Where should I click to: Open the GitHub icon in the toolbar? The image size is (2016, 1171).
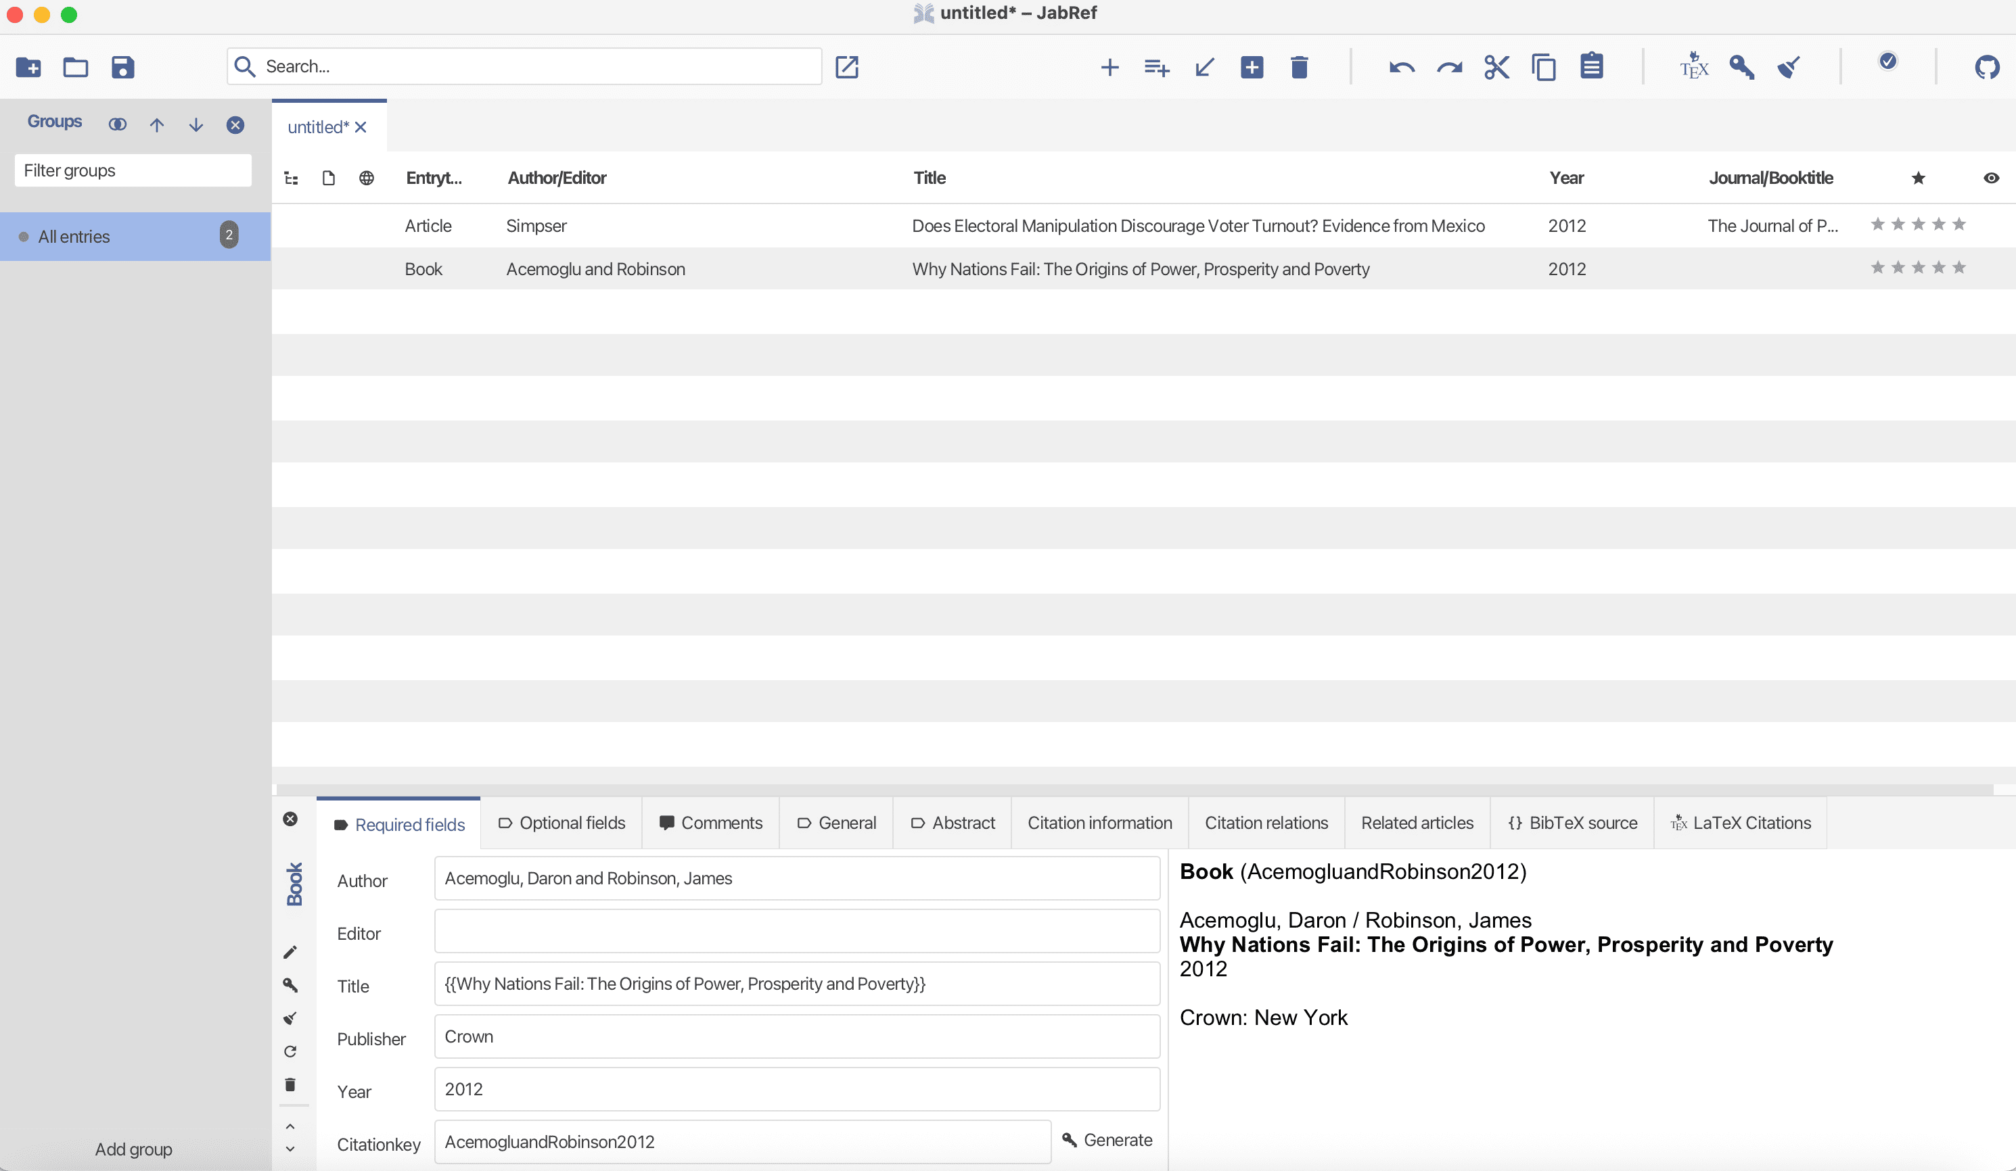(1986, 67)
